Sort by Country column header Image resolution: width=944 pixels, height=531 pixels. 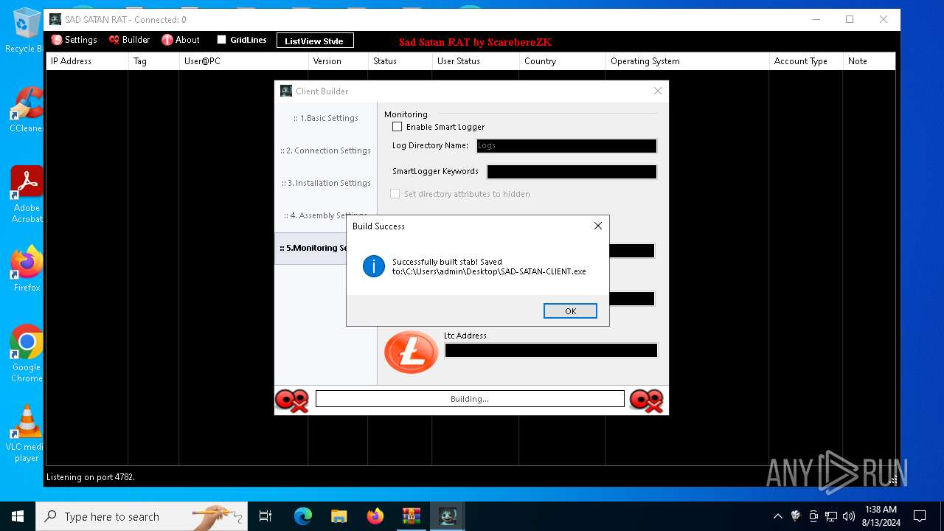[x=563, y=61]
